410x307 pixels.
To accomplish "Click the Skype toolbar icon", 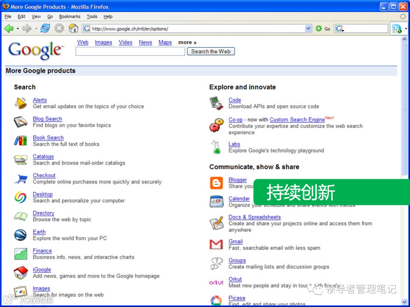I will (397, 28).
